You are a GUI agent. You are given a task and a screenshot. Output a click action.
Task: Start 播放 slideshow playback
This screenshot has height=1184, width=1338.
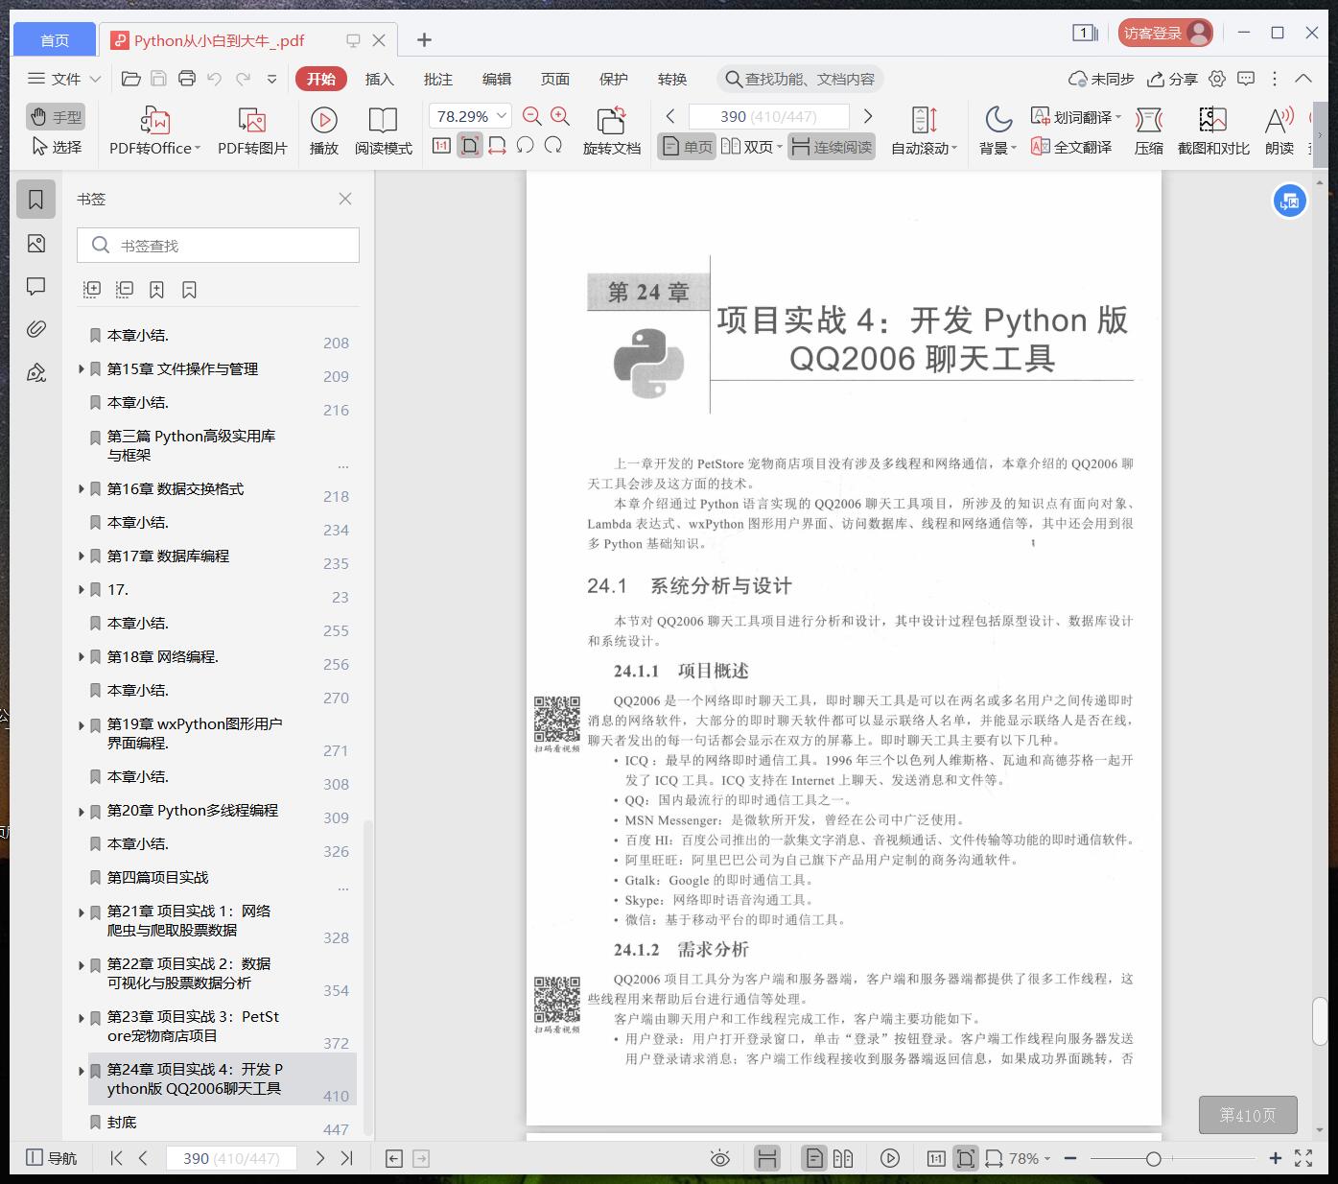[323, 131]
